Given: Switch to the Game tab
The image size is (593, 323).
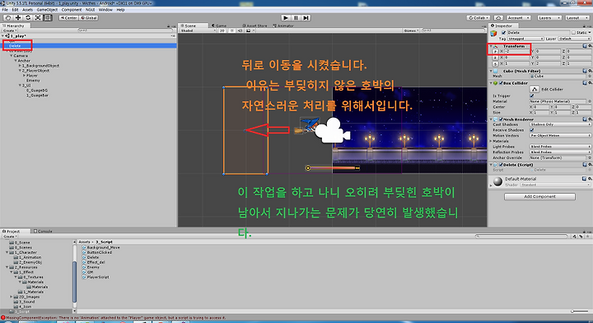Looking at the screenshot, I should [x=219, y=26].
